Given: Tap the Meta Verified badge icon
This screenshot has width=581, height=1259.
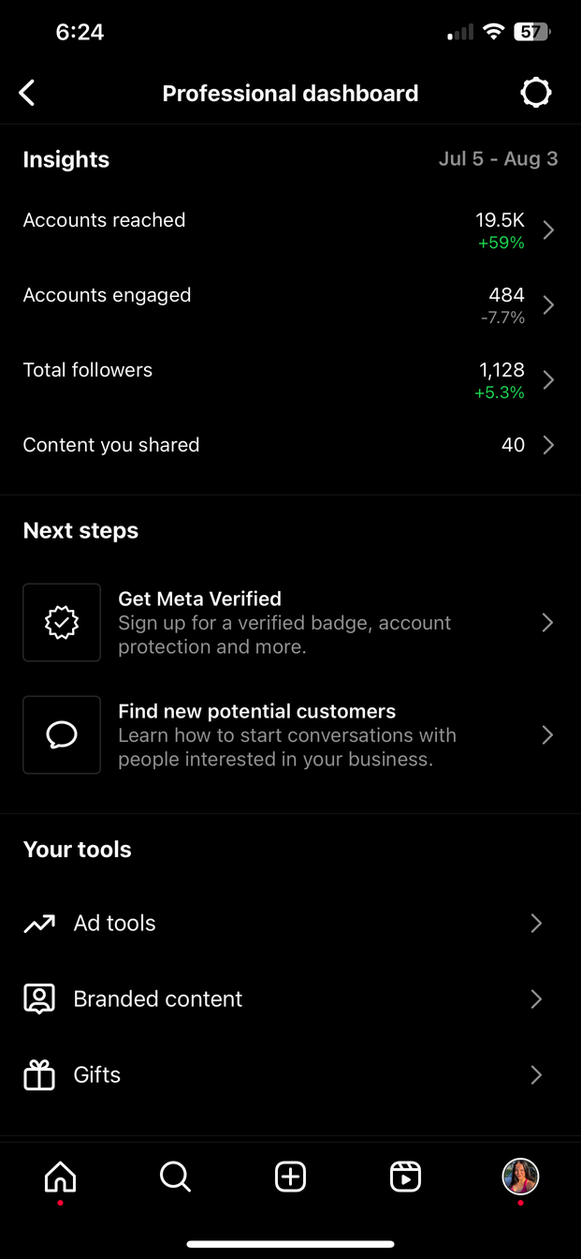Looking at the screenshot, I should tap(62, 623).
